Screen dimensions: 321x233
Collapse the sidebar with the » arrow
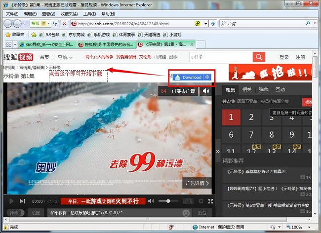click(x=218, y=152)
